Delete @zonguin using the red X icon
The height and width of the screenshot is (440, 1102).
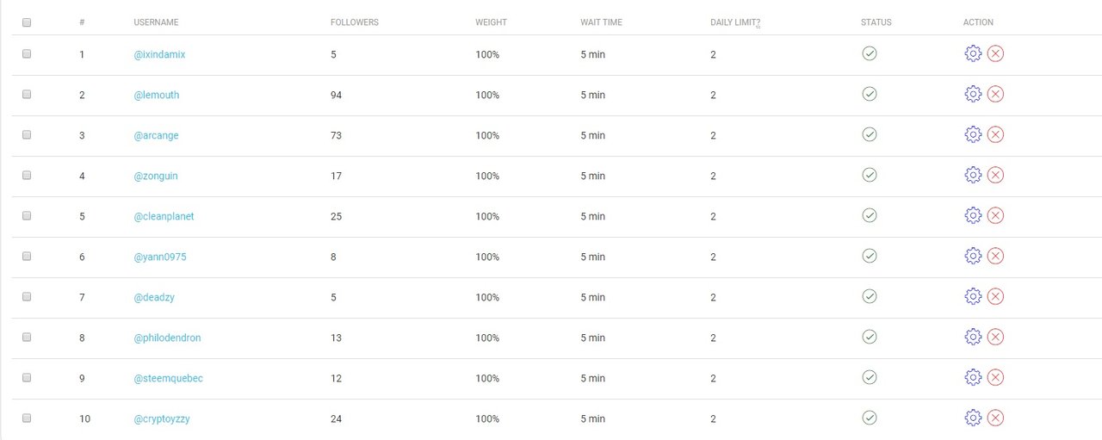(x=995, y=175)
